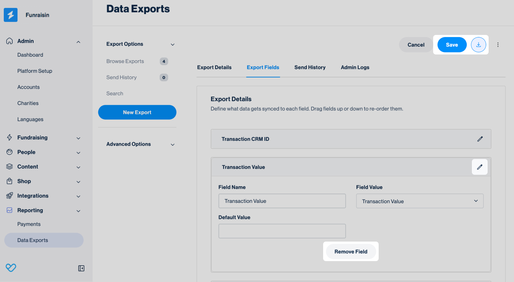Viewport: 514px width, 282px height.
Task: Click the New Export button
Action: [x=137, y=112]
